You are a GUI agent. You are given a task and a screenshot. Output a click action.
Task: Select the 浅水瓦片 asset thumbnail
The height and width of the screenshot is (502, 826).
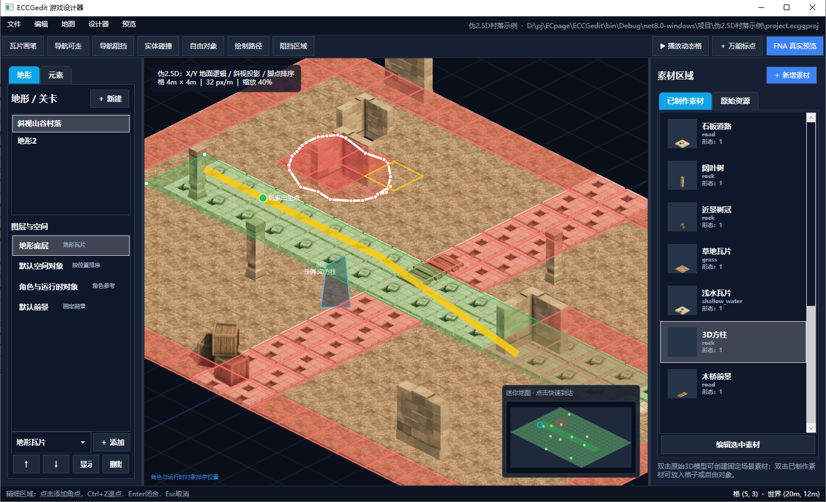[682, 300]
